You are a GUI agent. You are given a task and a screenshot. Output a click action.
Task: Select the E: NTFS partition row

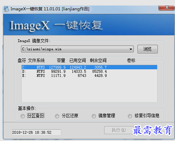[89, 75]
